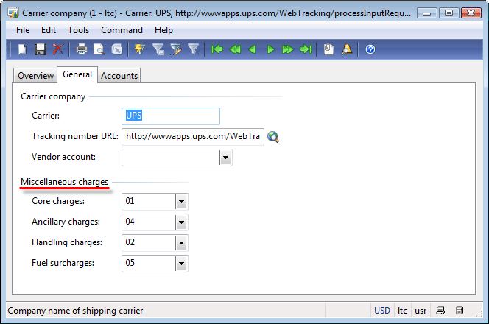Jump to next page double arrow
This screenshot has width=489, height=324.
pos(287,49)
